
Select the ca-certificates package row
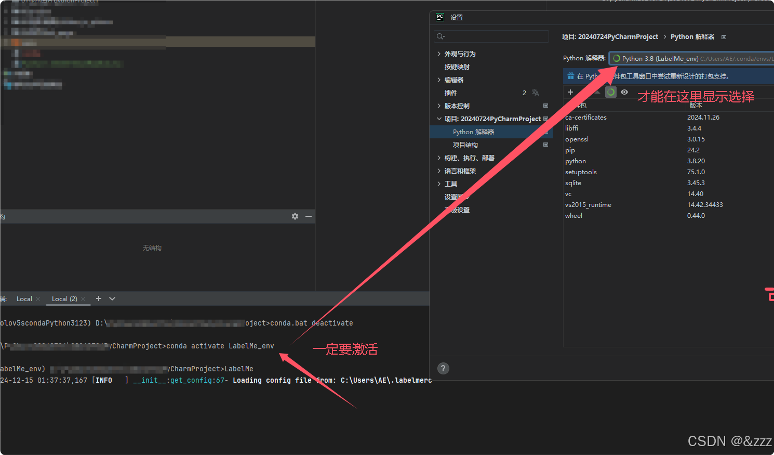(669, 118)
